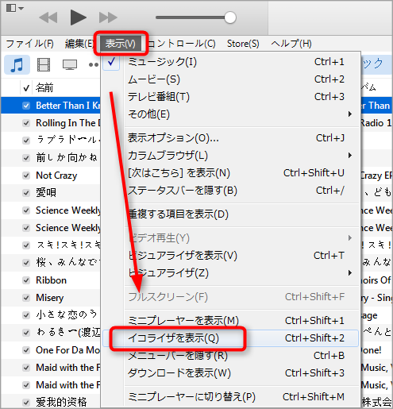Image resolution: width=393 pixels, height=409 pixels.
Task: Start playback with the Play button
Action: [x=78, y=17]
